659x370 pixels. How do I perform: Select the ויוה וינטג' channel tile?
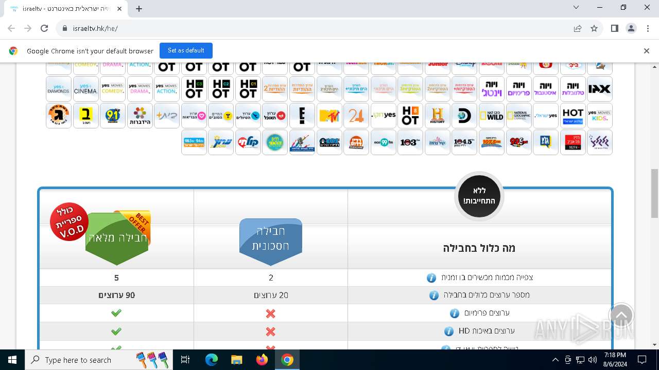pos(491,88)
